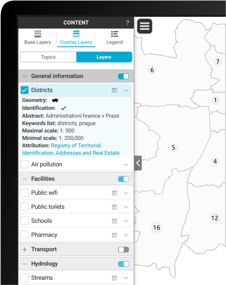Switch to the Legend tab

(115, 37)
